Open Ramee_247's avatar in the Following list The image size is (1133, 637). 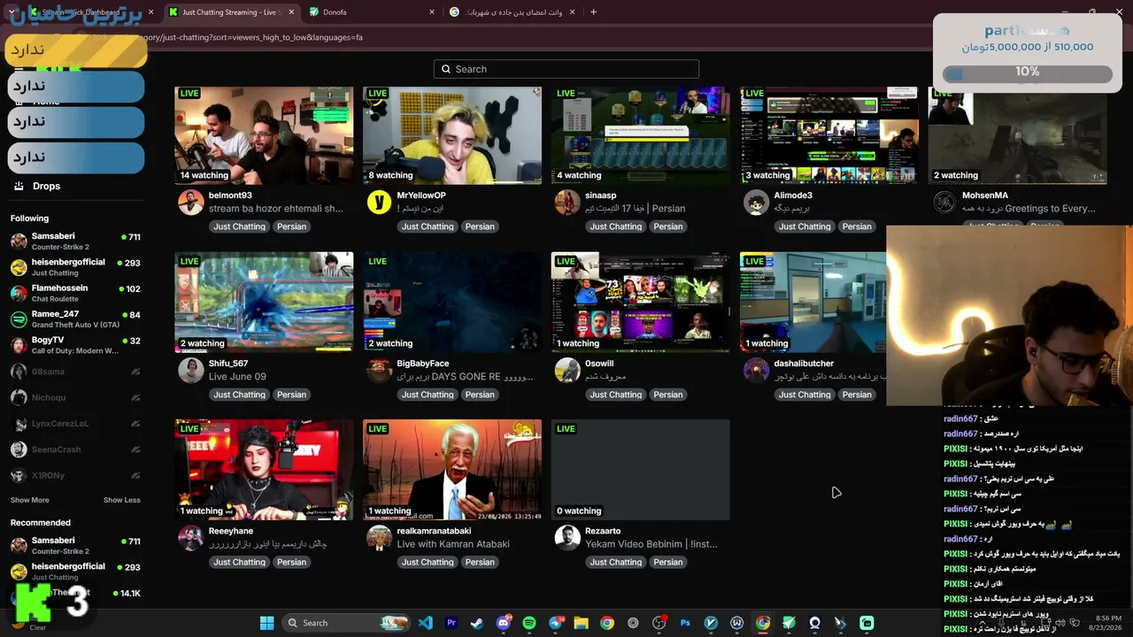click(19, 319)
